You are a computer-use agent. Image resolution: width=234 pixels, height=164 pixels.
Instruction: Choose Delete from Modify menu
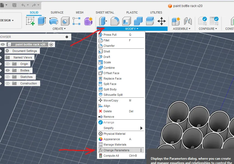point(121,111)
